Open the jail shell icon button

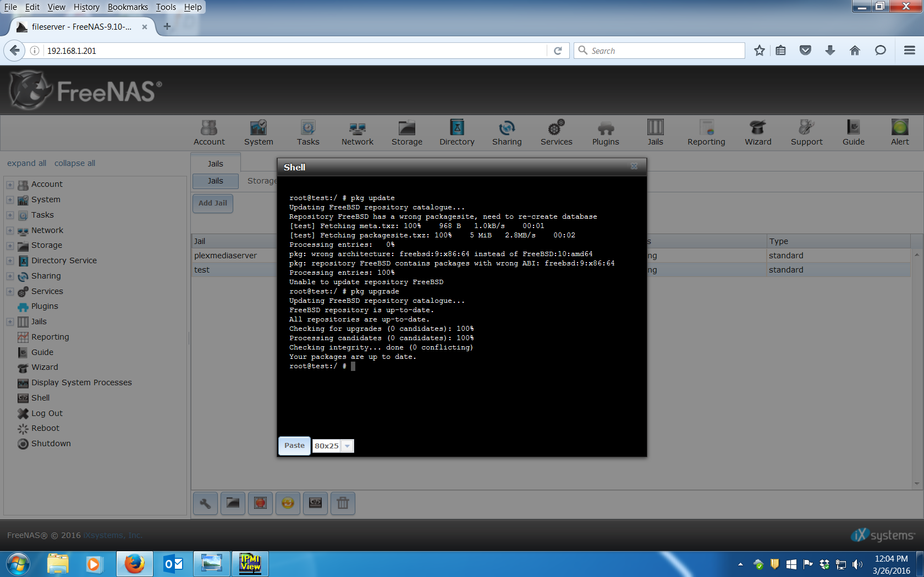point(315,503)
